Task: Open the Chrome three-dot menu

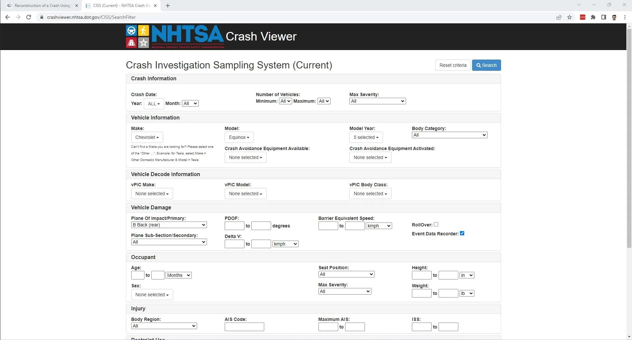Action: point(625,17)
